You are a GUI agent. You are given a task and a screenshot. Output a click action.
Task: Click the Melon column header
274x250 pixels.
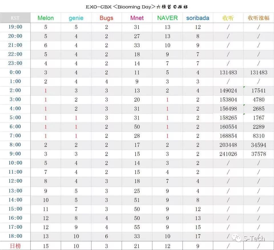coord(46,18)
